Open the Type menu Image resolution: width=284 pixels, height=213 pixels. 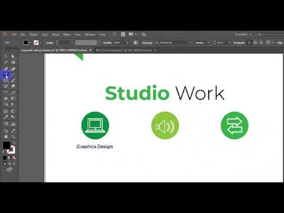(44, 34)
